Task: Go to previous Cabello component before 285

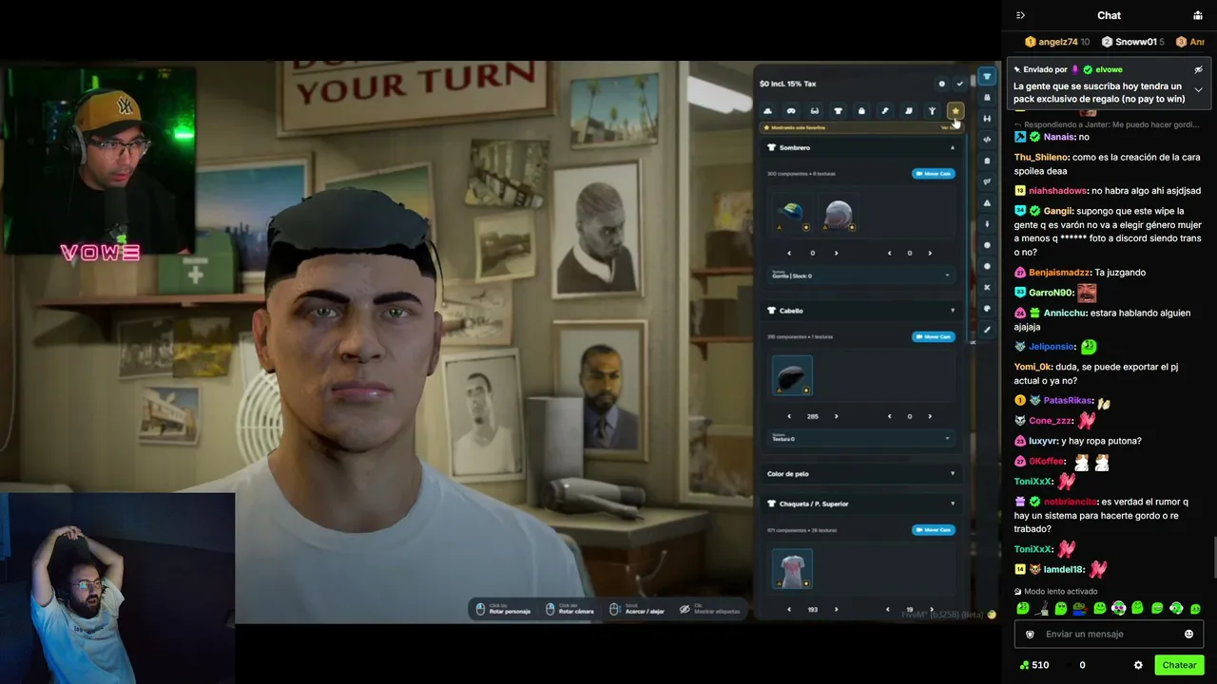Action: 789,416
